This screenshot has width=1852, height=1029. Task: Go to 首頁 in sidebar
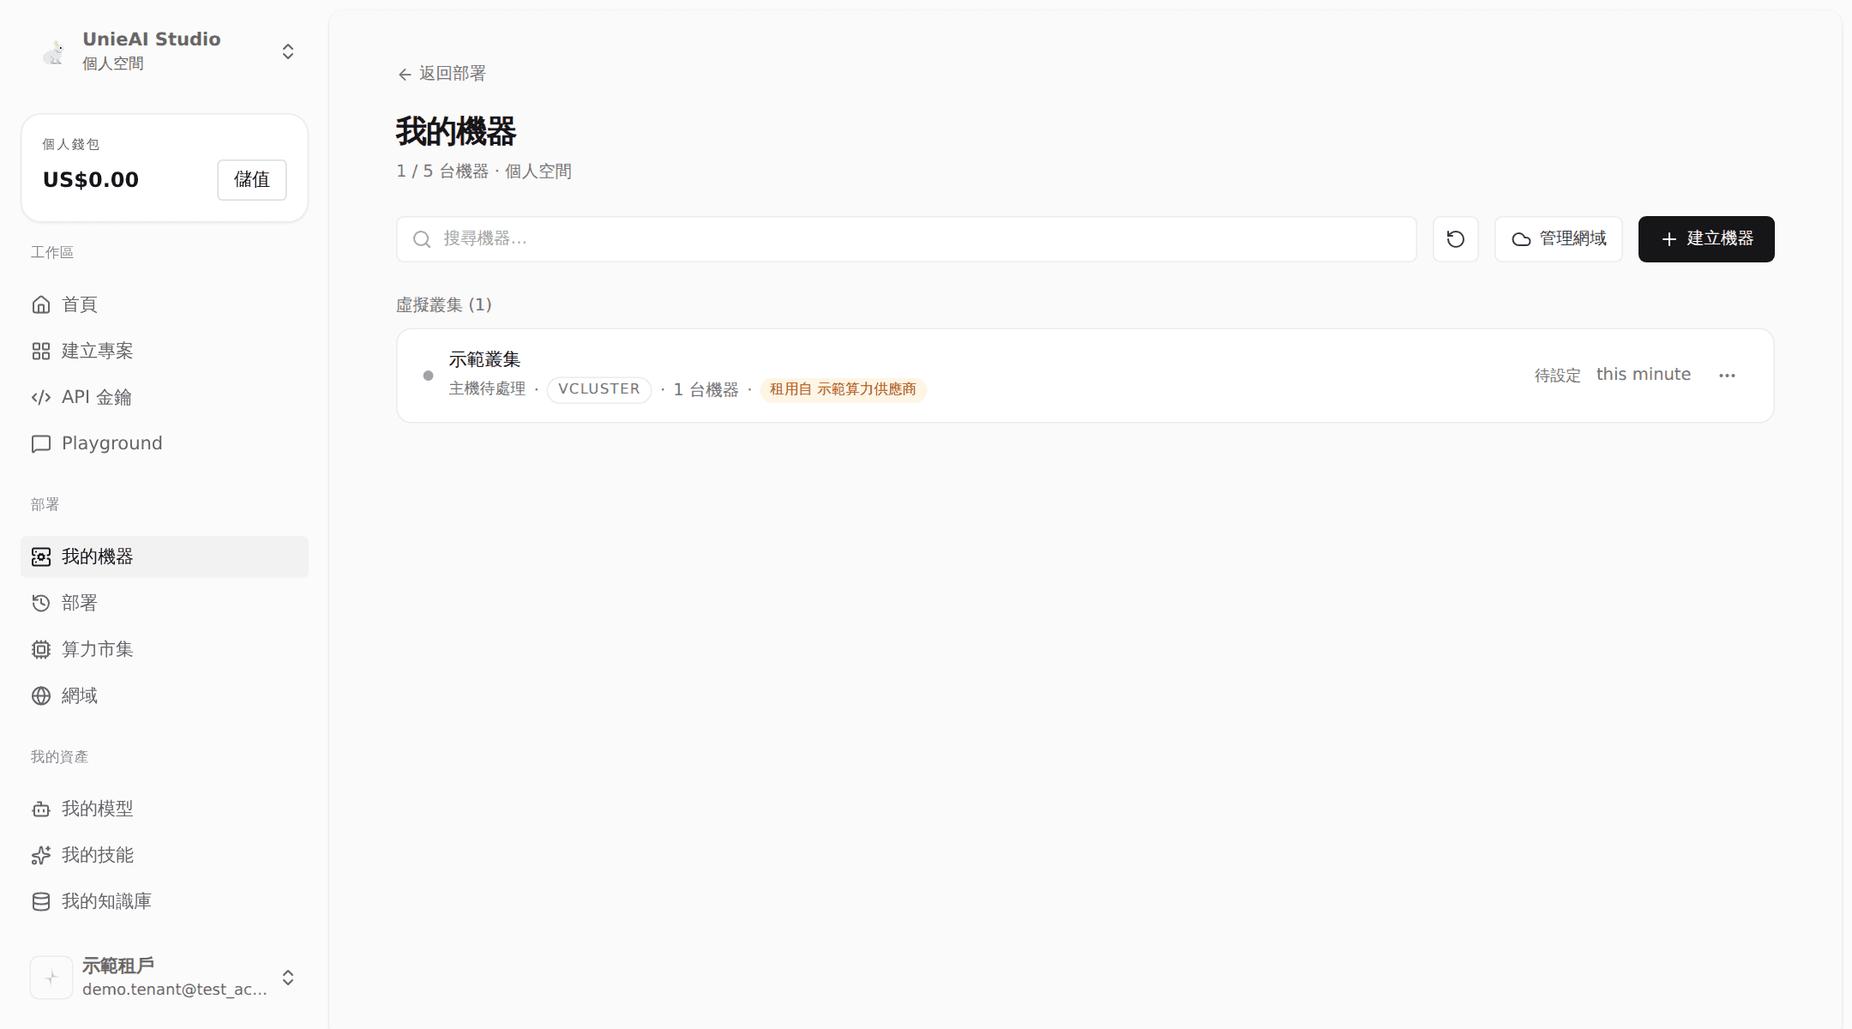(165, 304)
